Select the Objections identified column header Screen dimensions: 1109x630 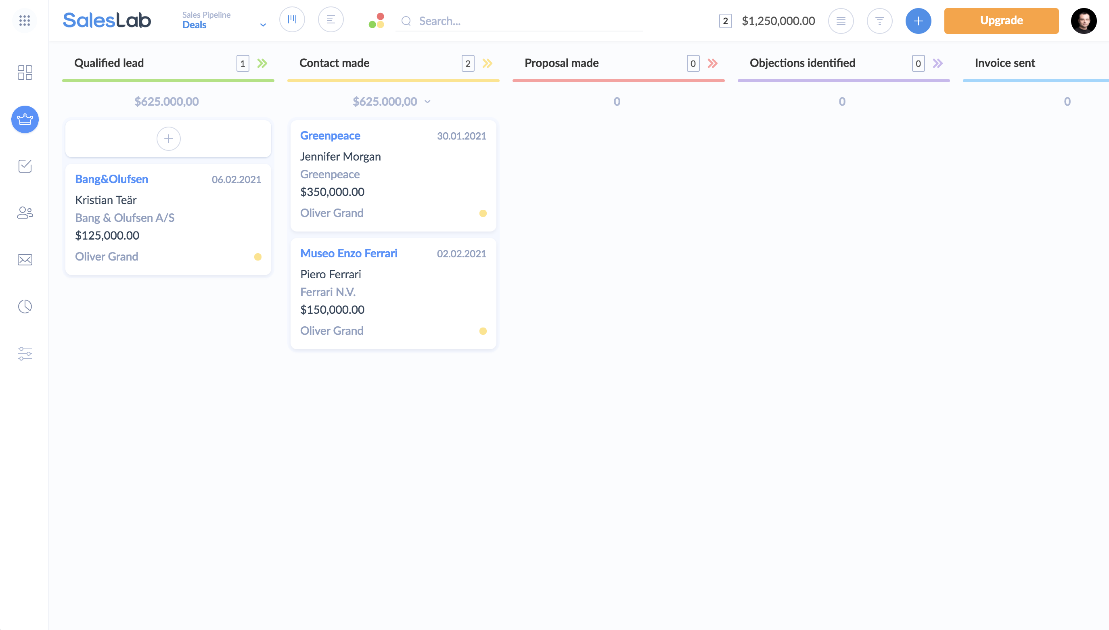click(x=802, y=63)
